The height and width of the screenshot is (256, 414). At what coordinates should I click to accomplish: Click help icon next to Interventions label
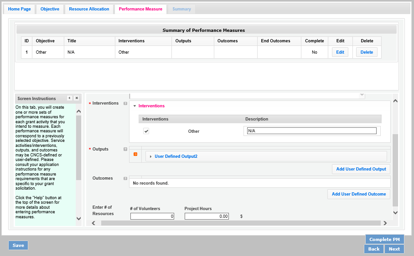pos(125,104)
